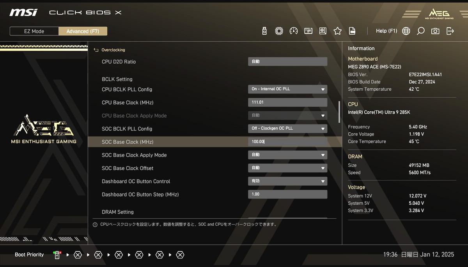
Task: Go back to Overclocking breadcrumb
Action: click(113, 50)
